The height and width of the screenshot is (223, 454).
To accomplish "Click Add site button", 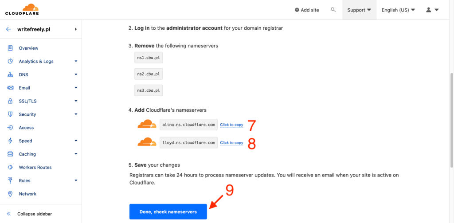I will (x=307, y=10).
